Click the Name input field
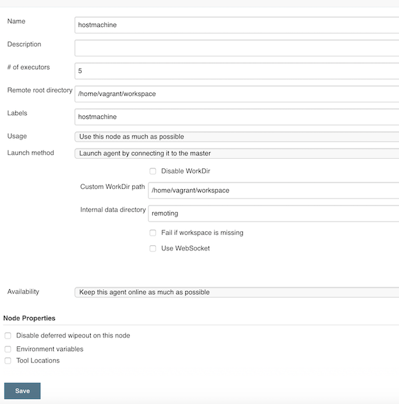399x404 pixels. 237,25
